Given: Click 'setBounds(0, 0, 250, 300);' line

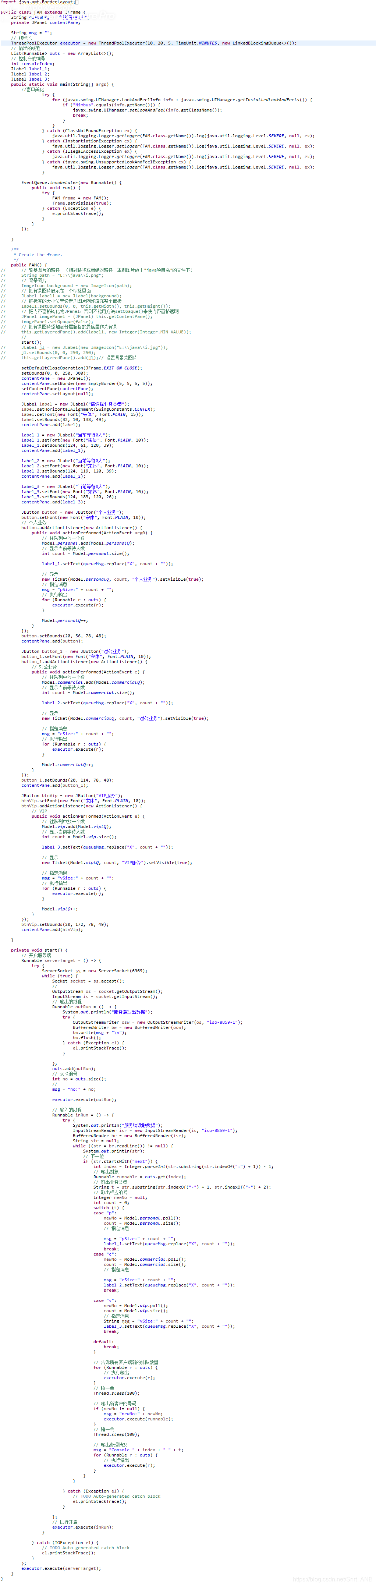Looking at the screenshot, I should click(x=55, y=373).
